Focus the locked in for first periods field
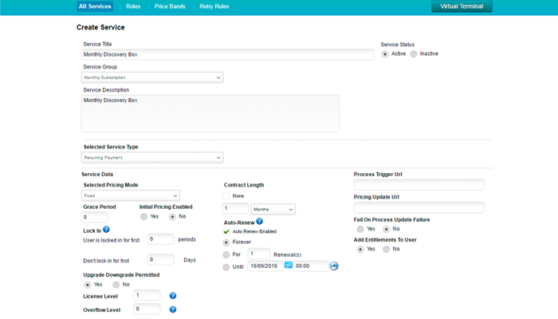 pos(161,239)
